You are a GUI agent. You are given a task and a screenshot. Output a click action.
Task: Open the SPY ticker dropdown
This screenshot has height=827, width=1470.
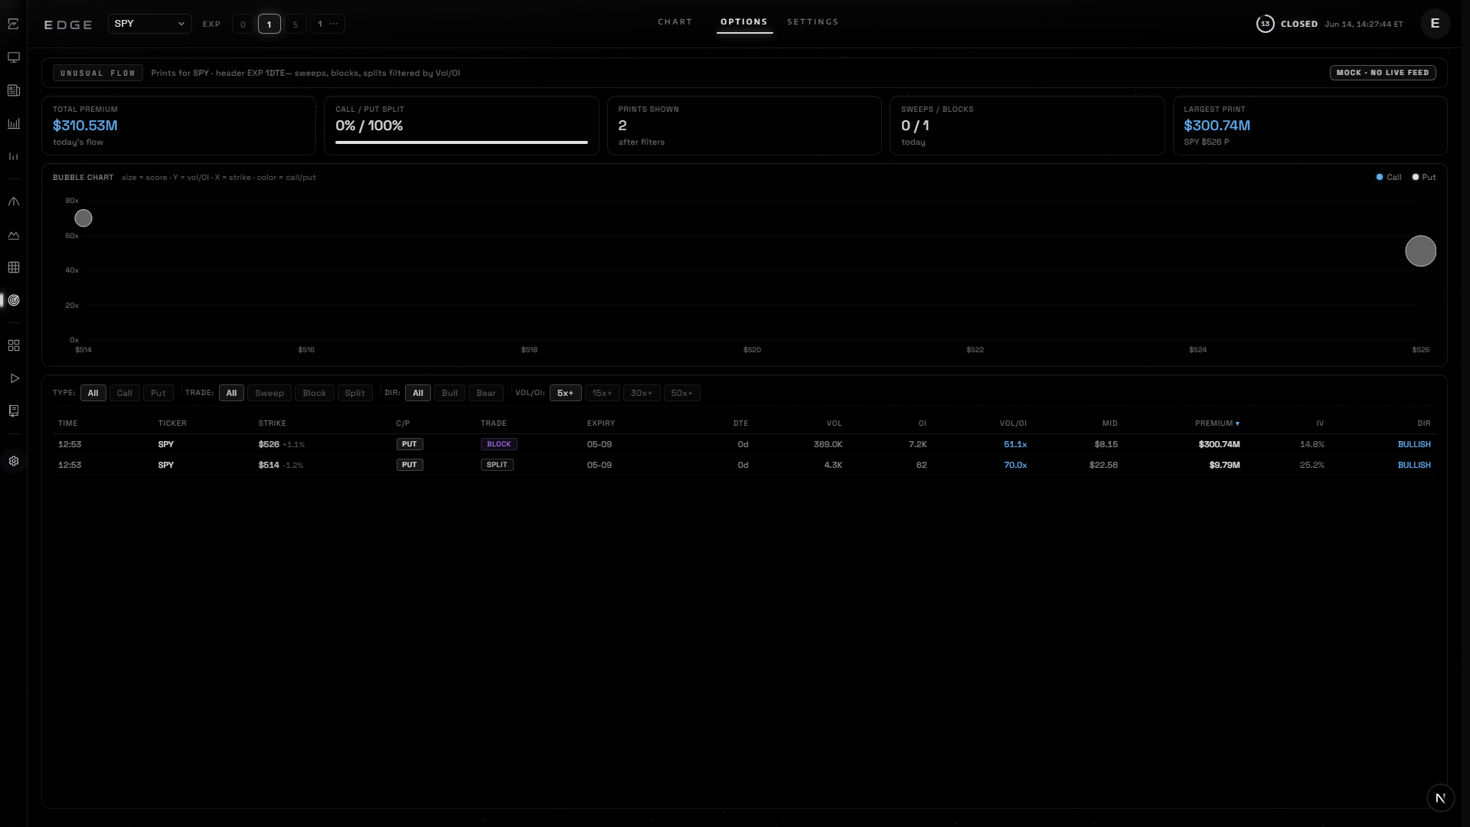(150, 24)
